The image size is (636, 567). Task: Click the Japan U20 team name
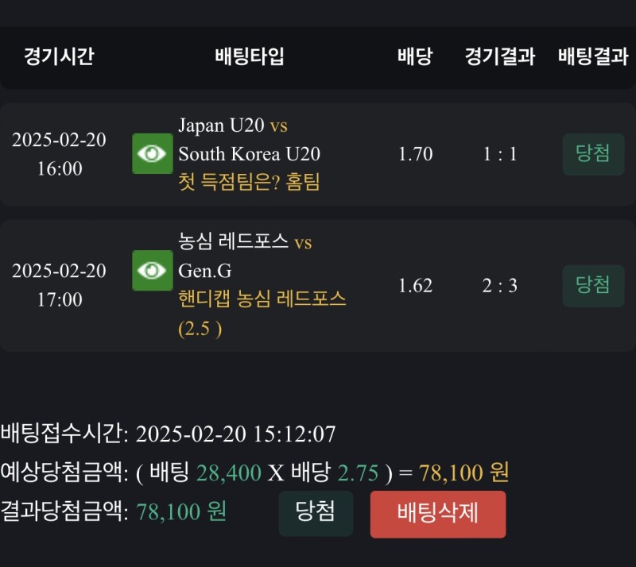point(221,125)
